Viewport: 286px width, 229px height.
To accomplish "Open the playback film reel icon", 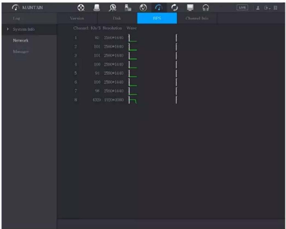I will click(81, 8).
